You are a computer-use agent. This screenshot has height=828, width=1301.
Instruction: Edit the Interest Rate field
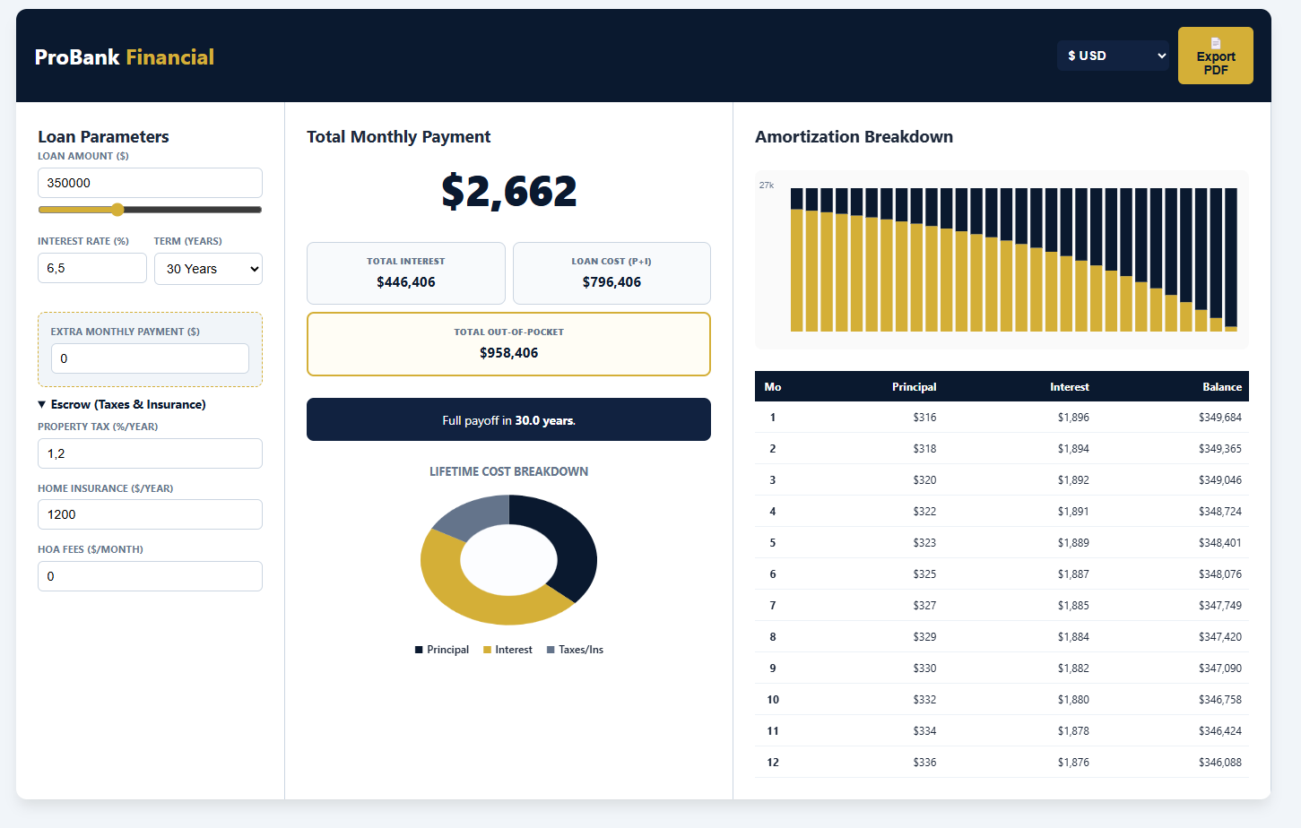92,268
